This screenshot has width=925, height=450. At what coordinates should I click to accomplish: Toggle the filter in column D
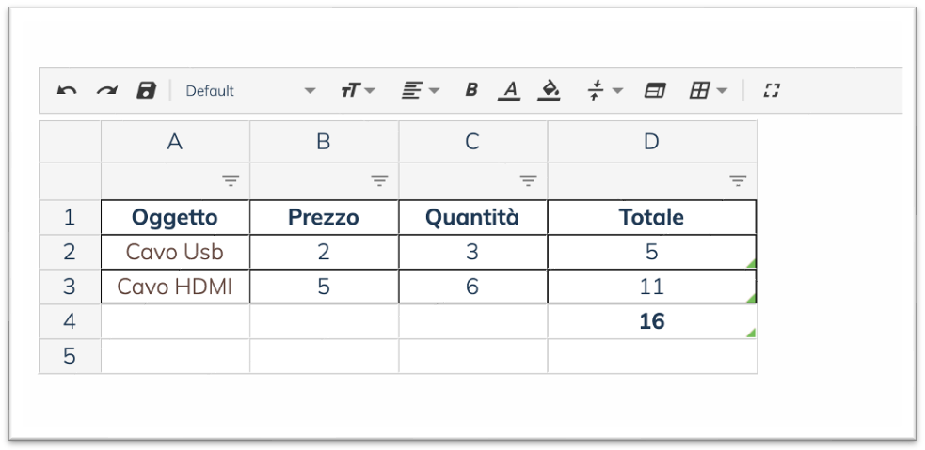(x=738, y=180)
